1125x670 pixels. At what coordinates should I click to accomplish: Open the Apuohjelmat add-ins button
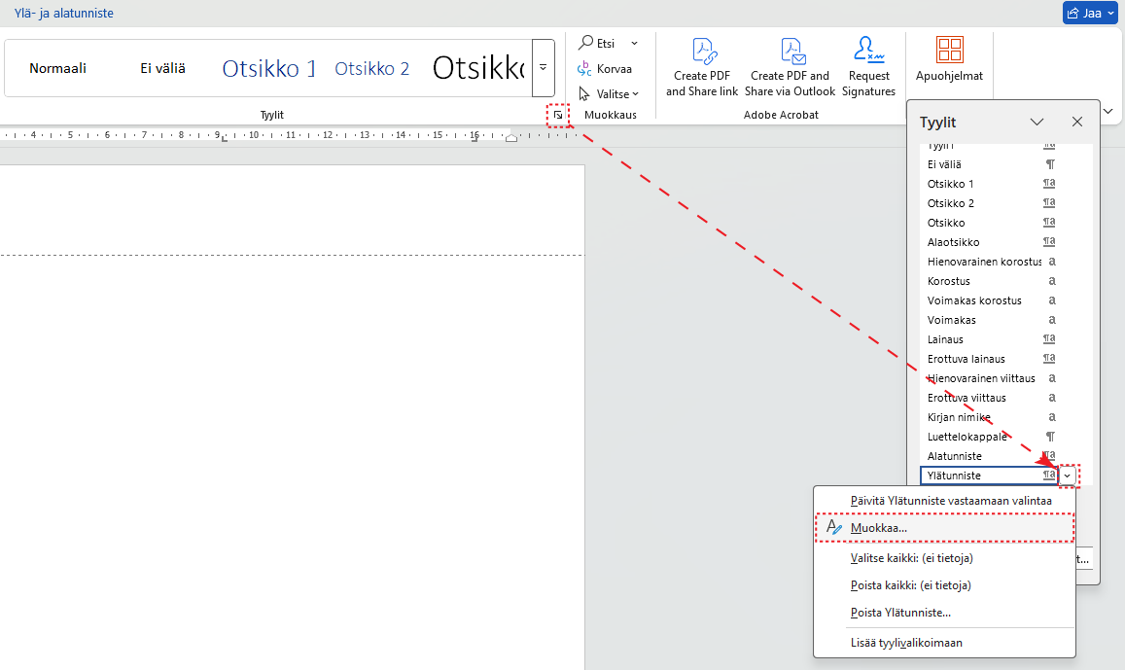949,58
